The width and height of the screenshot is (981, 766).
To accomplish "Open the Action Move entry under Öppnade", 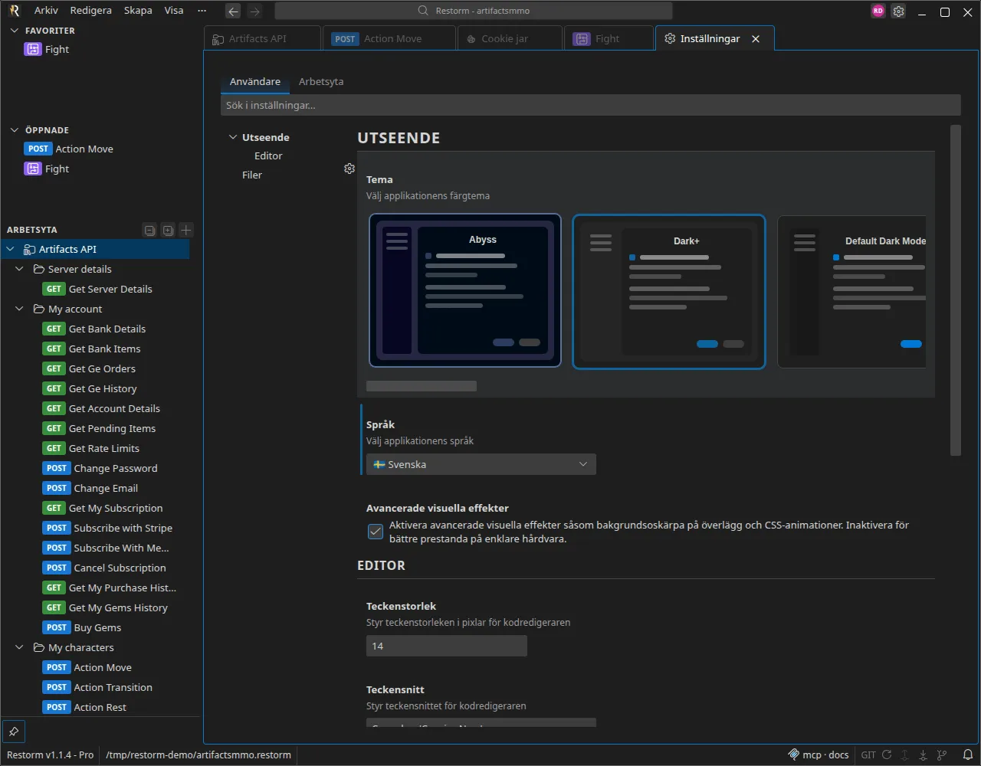I will 69,149.
